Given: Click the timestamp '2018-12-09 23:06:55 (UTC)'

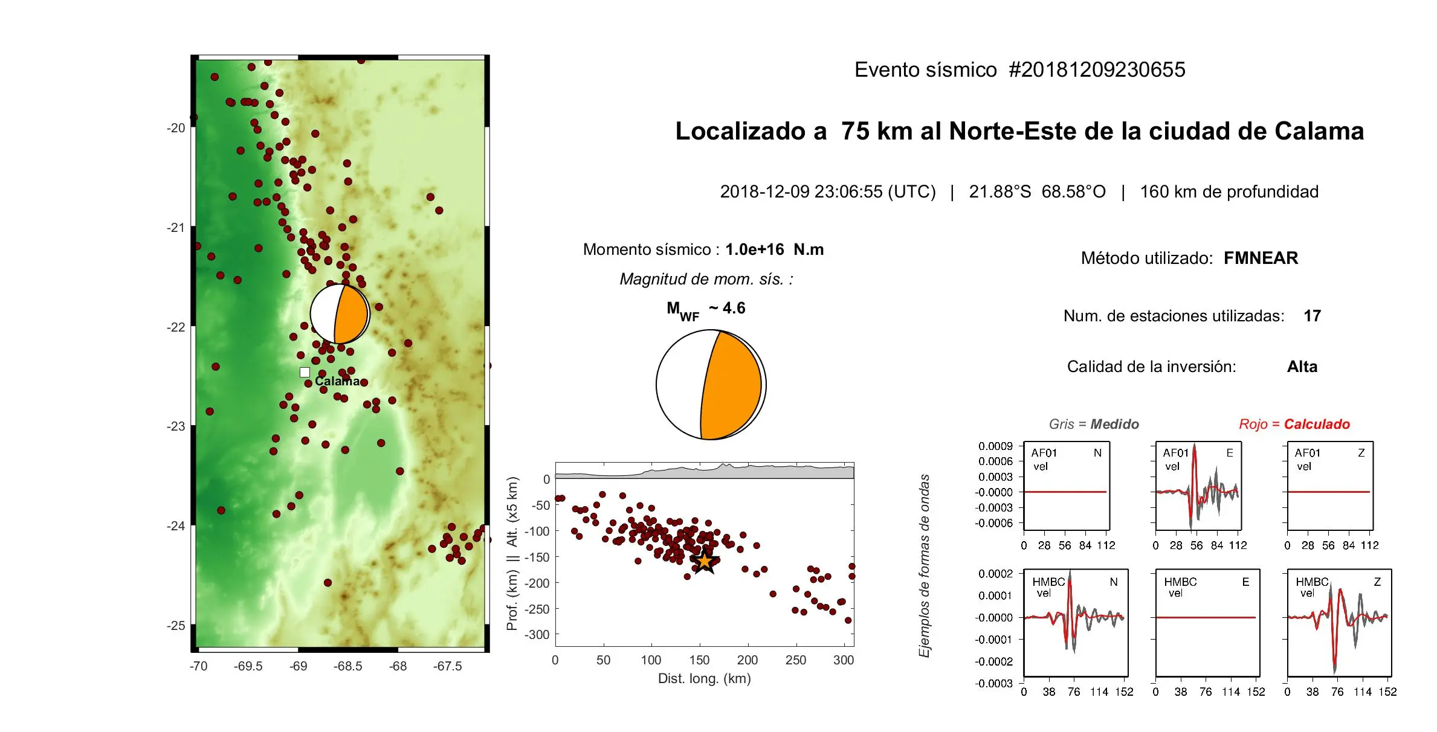Looking at the screenshot, I should [827, 191].
